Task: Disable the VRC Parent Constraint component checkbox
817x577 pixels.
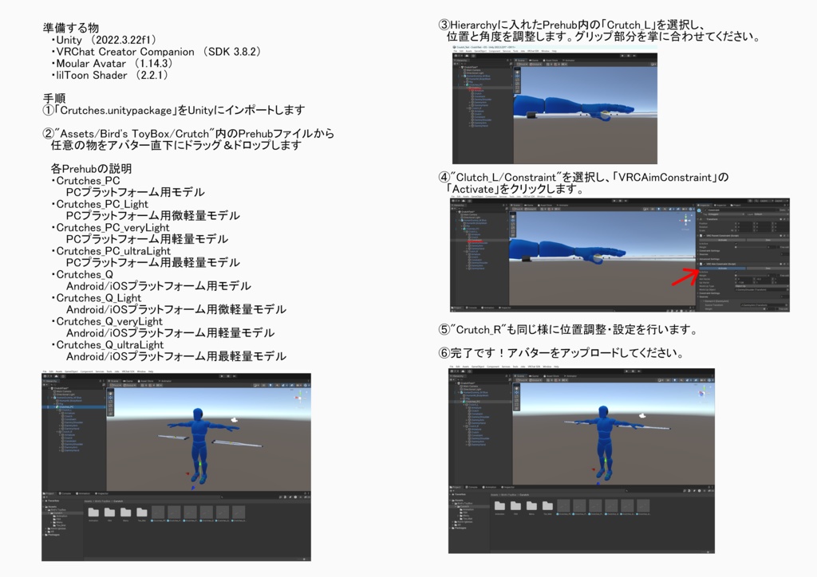Action: [705, 236]
